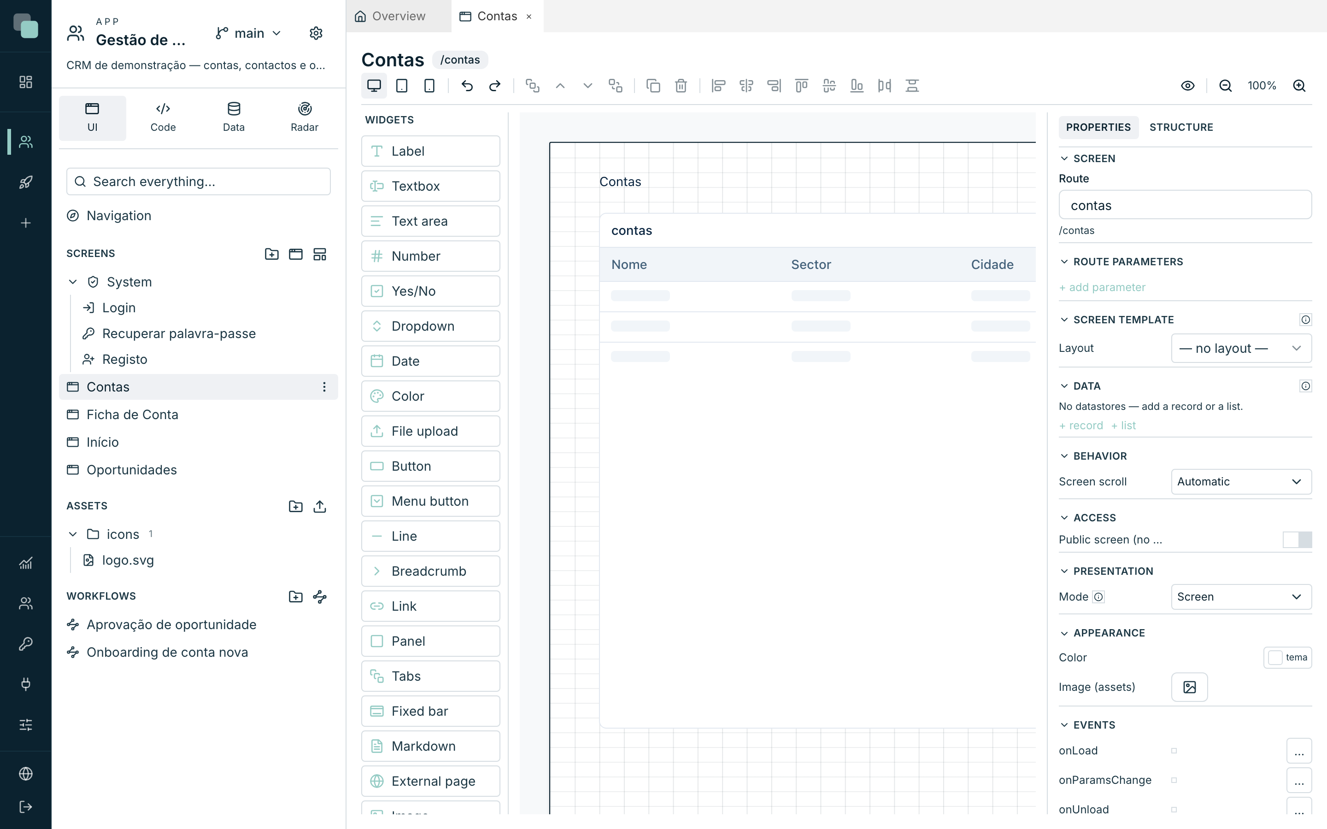Select the PROPERTIES tab

click(x=1098, y=127)
